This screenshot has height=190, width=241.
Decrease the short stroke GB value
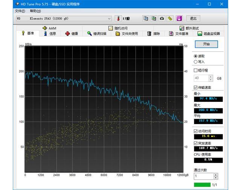211,80
